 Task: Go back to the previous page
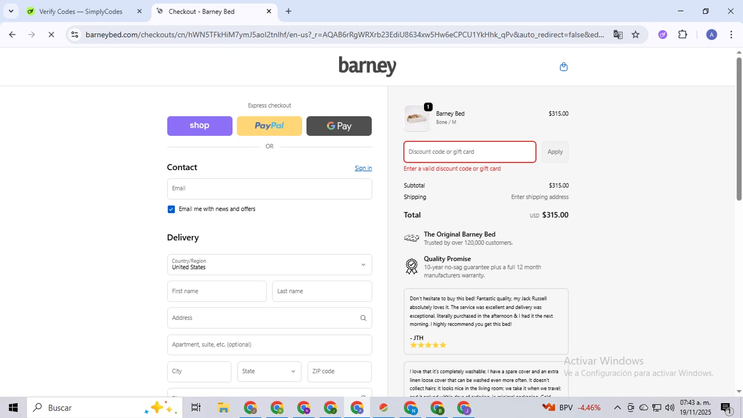click(12, 35)
